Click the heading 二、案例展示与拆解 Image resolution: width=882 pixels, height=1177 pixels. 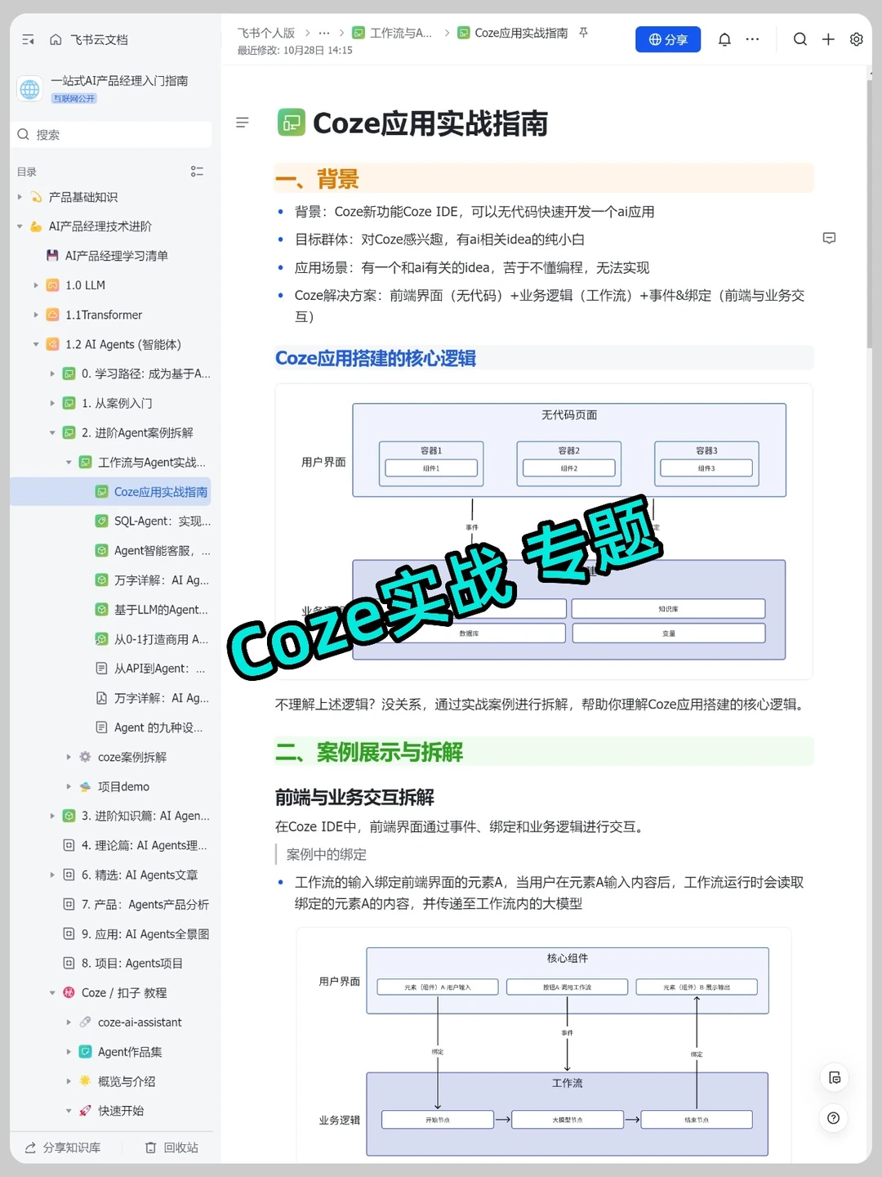tap(369, 751)
